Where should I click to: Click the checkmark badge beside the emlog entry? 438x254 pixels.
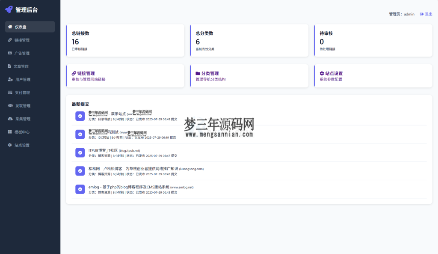point(80,189)
